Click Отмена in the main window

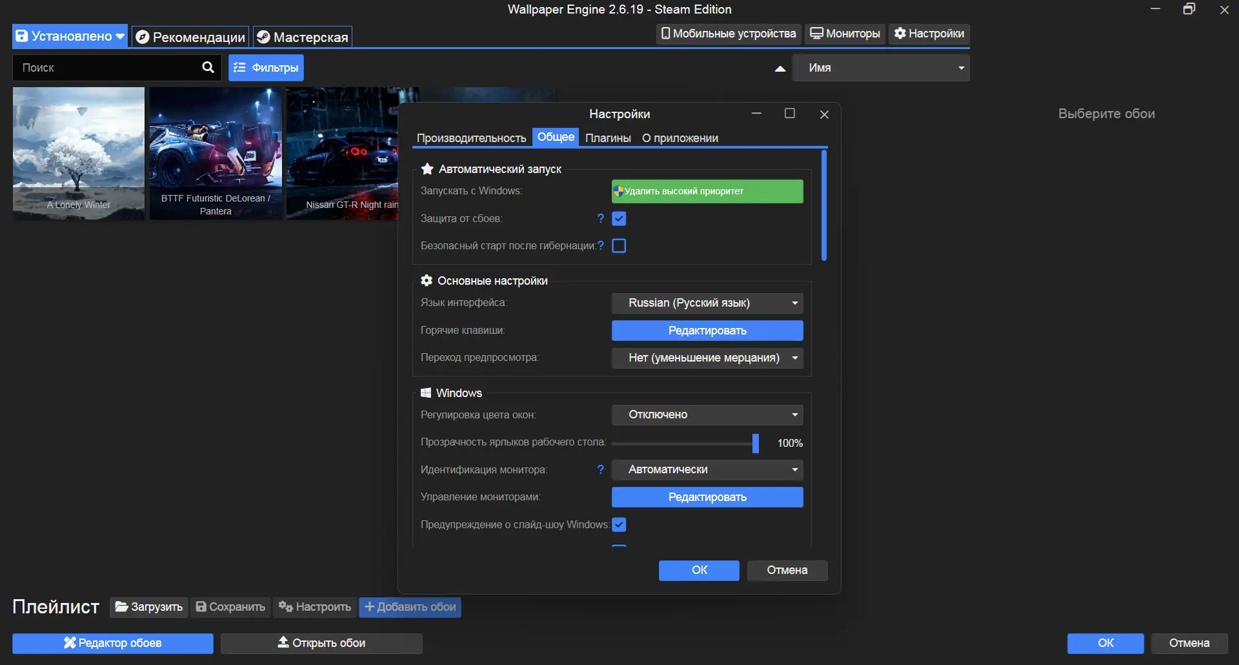1189,643
